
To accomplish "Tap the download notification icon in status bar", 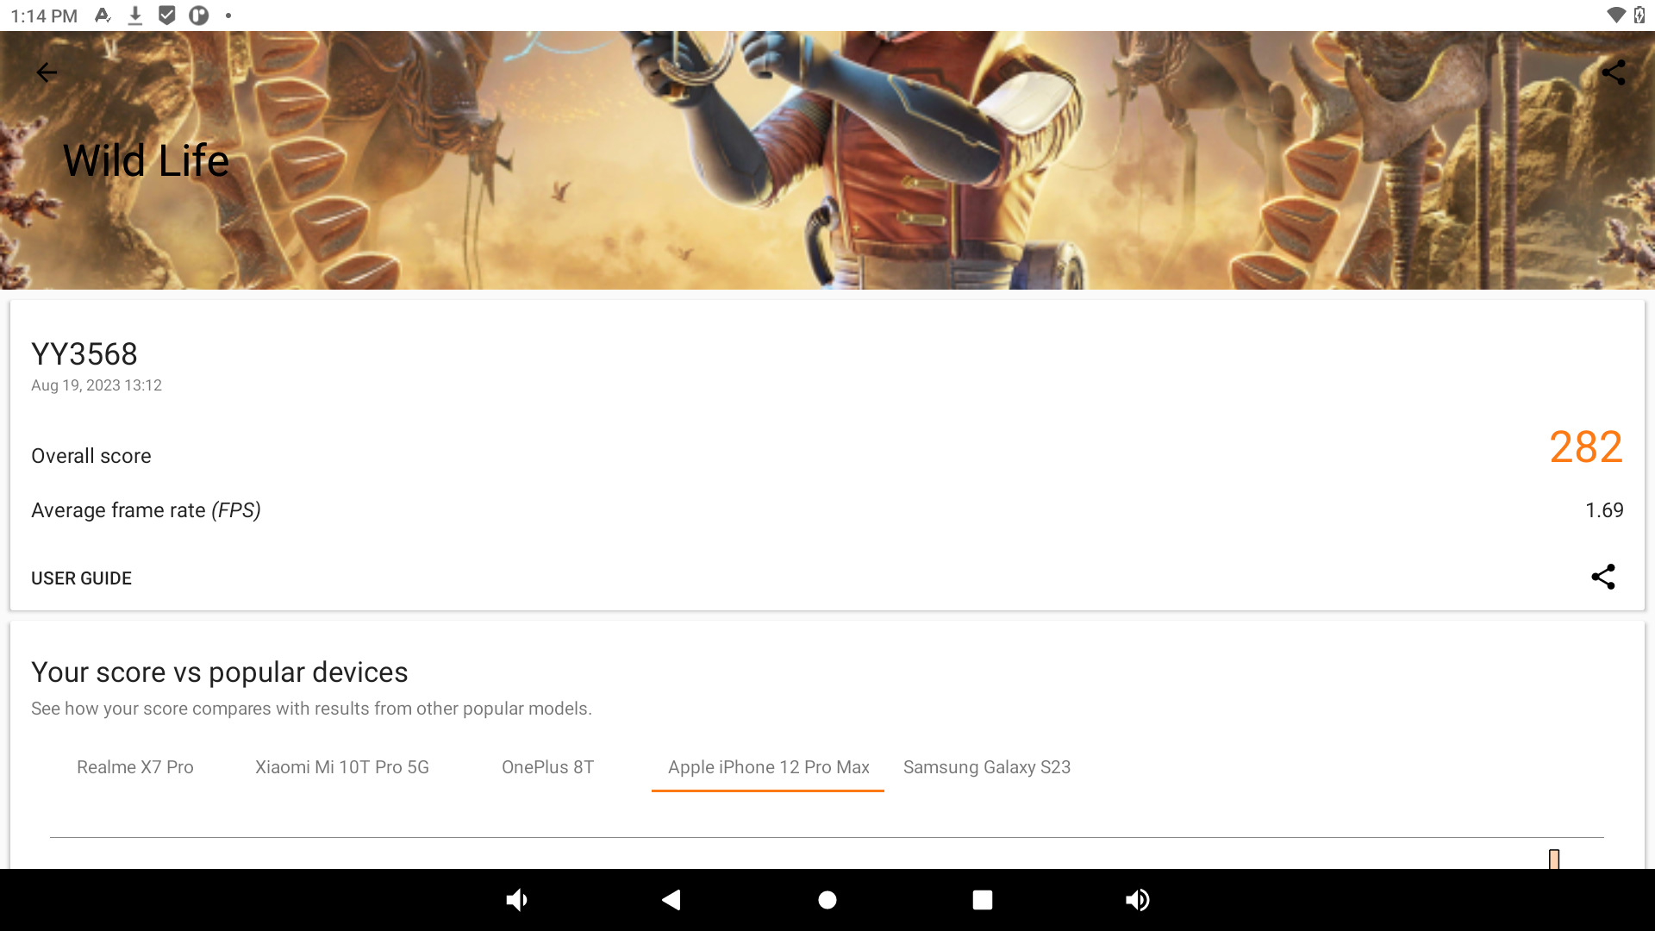I will pos(135,16).
